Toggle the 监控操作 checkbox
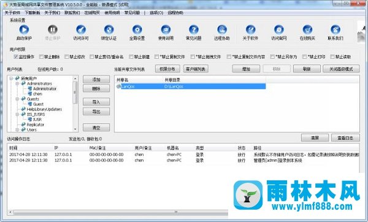Screen dimensions: 368x222 pos(16,56)
